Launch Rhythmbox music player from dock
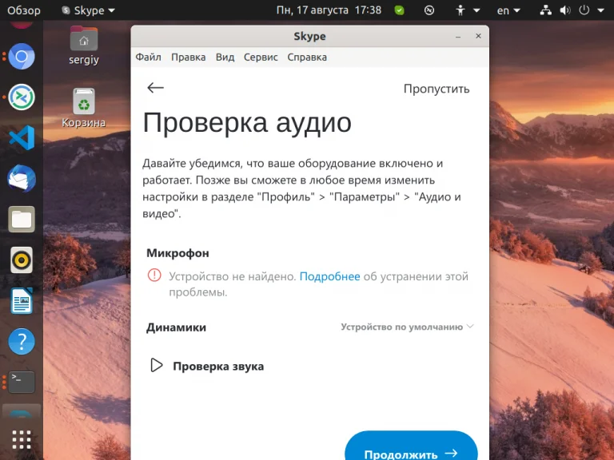Image resolution: width=614 pixels, height=460 pixels. coord(22,260)
